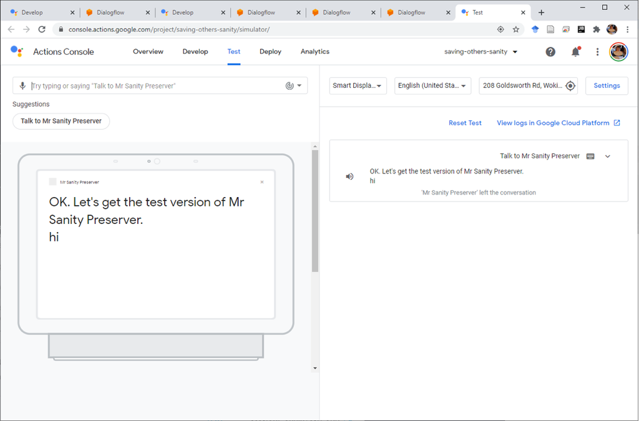Screen dimensions: 639x421
Task: Click the Chrome profile avatar in the toolbar
Action: [x=612, y=29]
